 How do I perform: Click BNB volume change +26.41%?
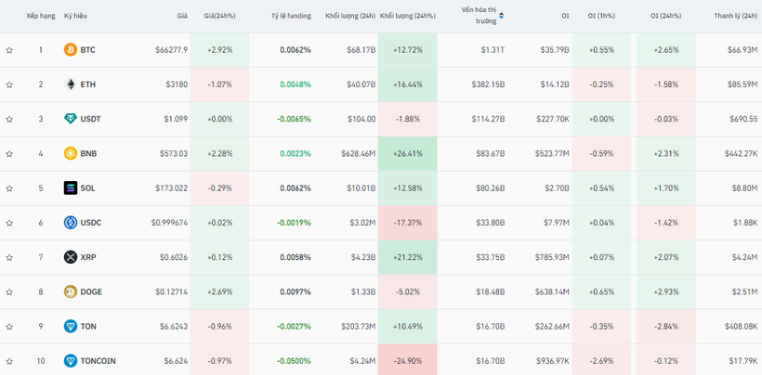coord(408,154)
